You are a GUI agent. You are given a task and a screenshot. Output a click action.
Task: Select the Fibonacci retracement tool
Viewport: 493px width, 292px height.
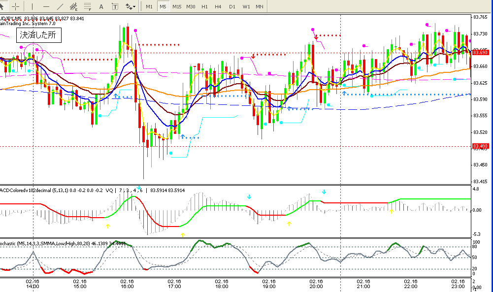[x=88, y=6]
